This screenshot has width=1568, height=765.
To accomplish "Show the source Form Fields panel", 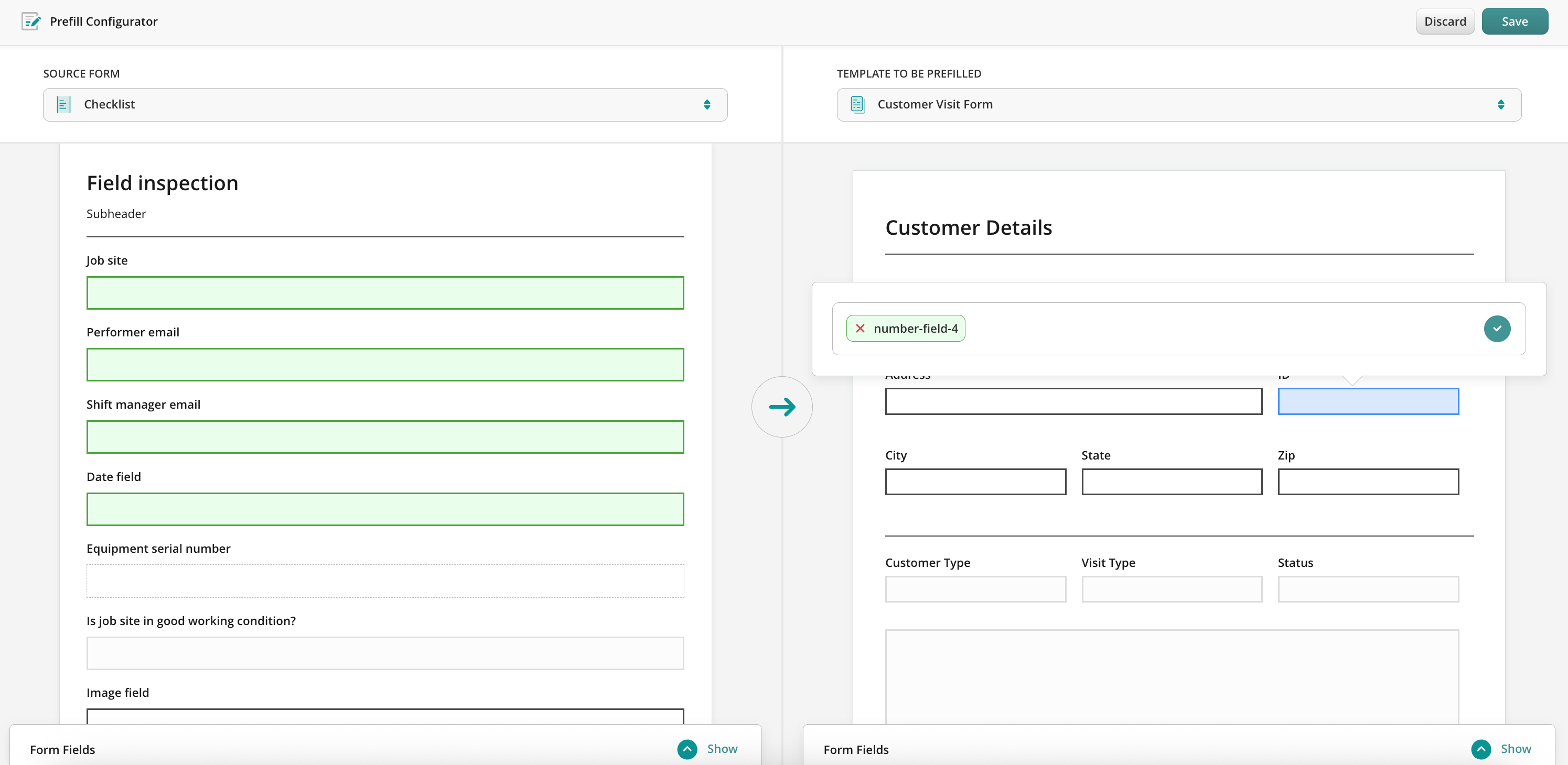I will point(722,749).
